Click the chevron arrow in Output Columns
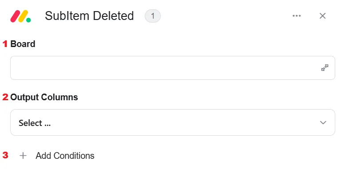 click(323, 122)
